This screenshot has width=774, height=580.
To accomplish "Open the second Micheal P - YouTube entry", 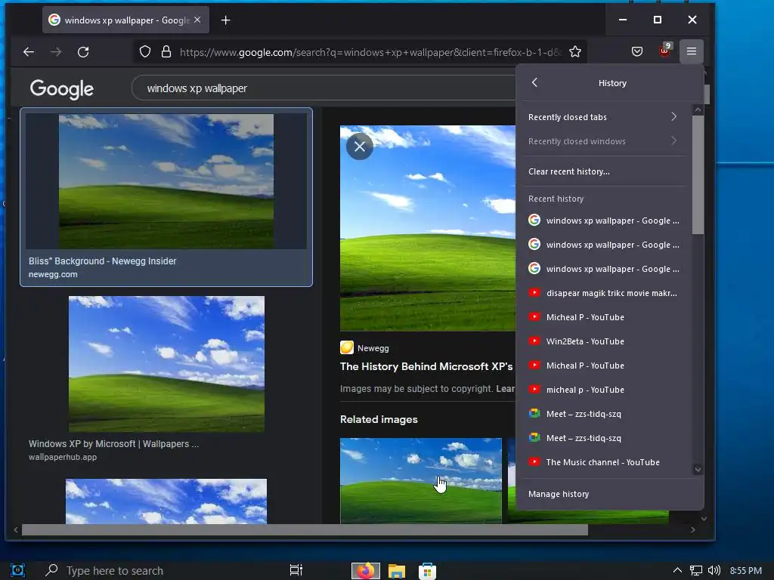I will [x=604, y=366].
